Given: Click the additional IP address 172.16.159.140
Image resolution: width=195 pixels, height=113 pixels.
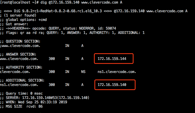Looking at the screenshot, I should point(112,85).
